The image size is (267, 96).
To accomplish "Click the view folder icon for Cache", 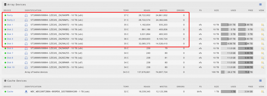I will [x=262, y=91].
